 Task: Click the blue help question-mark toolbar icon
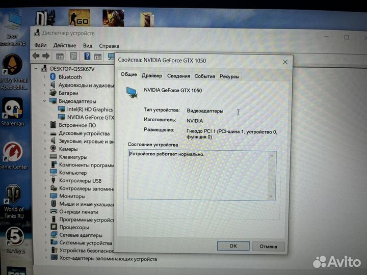[87, 56]
